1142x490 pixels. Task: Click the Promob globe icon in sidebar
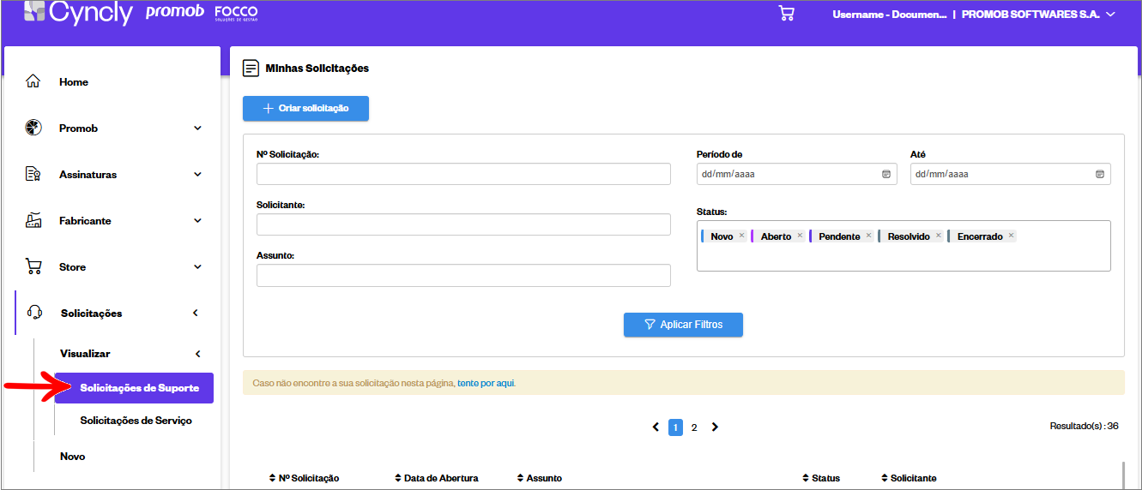pos(33,128)
